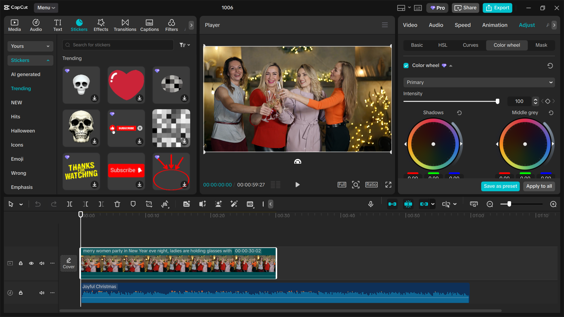Screen dimensions: 564x317
Task: Open the selection tool dropdown arrow
Action: [x=21, y=204]
